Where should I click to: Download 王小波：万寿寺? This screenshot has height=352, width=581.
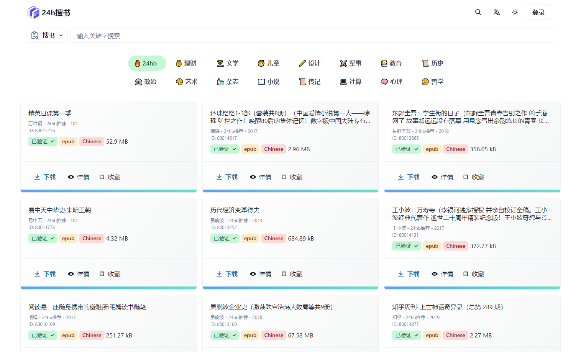[x=409, y=274]
